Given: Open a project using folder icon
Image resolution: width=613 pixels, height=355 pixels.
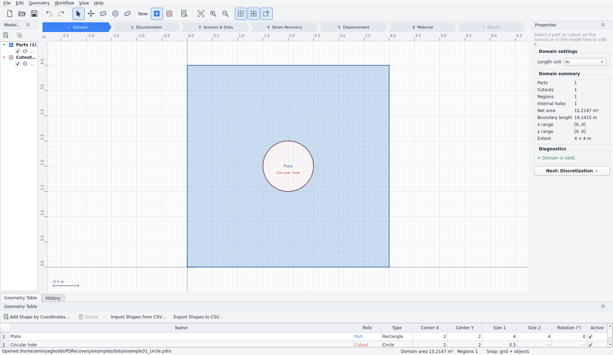Looking at the screenshot, I should 22,14.
